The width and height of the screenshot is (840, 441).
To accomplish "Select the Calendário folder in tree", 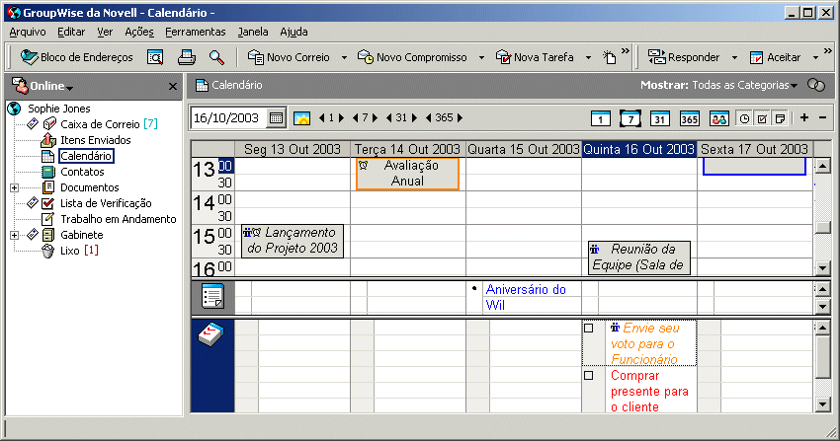I will [86, 156].
